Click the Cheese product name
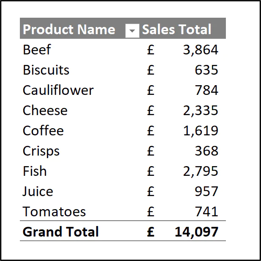 pyautogui.click(x=45, y=110)
